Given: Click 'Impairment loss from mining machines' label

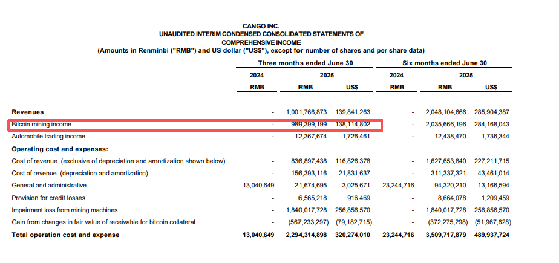Looking at the screenshot, I should 65,210.
